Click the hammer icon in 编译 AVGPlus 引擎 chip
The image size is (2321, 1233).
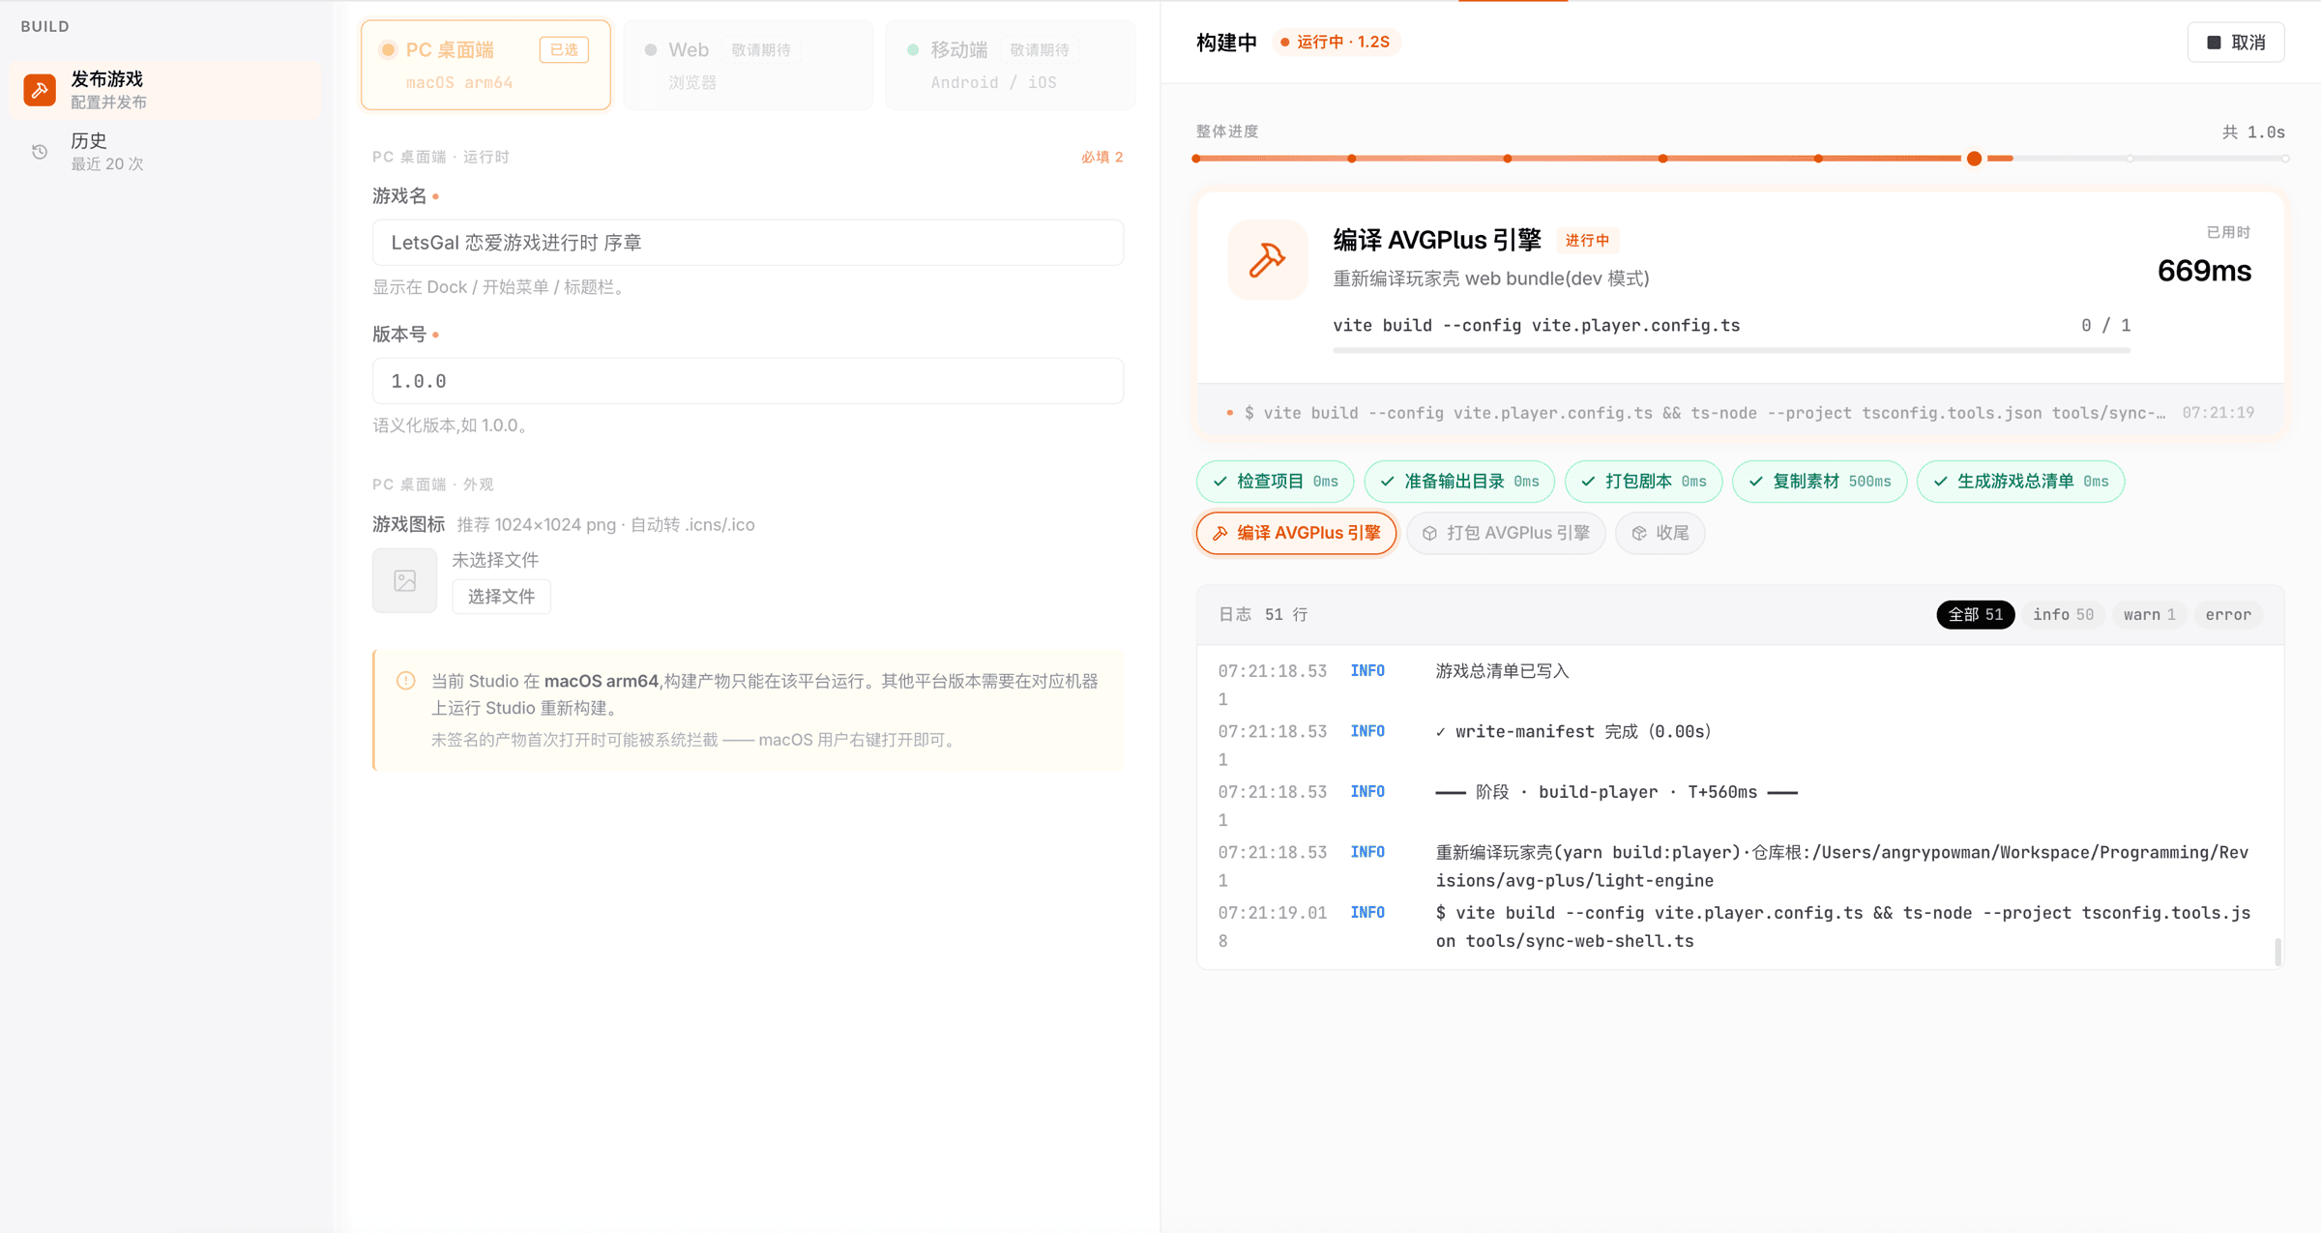pyautogui.click(x=1220, y=533)
